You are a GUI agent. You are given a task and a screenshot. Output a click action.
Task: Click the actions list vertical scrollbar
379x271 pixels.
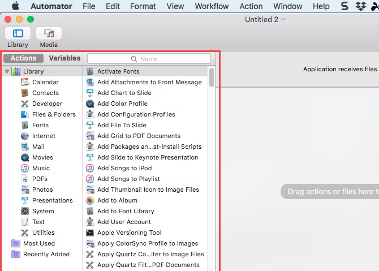pos(212,78)
